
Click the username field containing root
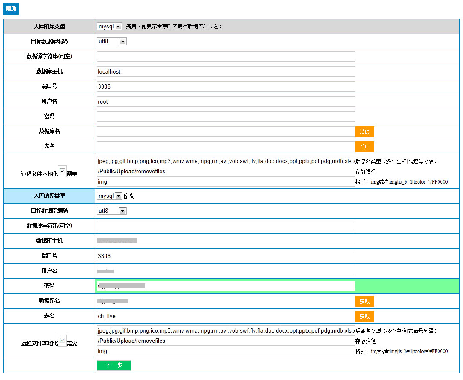(226, 101)
